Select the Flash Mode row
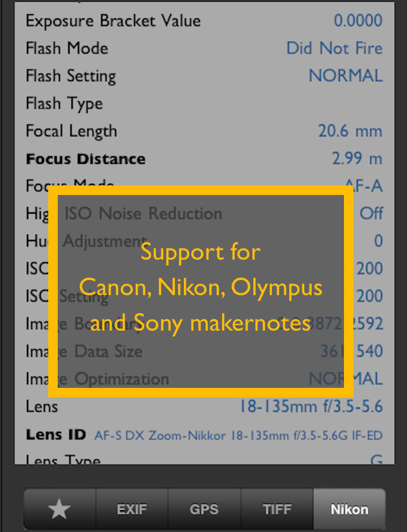The width and height of the screenshot is (407, 532). pos(205,48)
